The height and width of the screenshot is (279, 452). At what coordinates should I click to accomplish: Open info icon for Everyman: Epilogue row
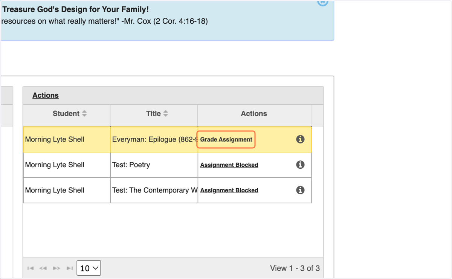300,139
